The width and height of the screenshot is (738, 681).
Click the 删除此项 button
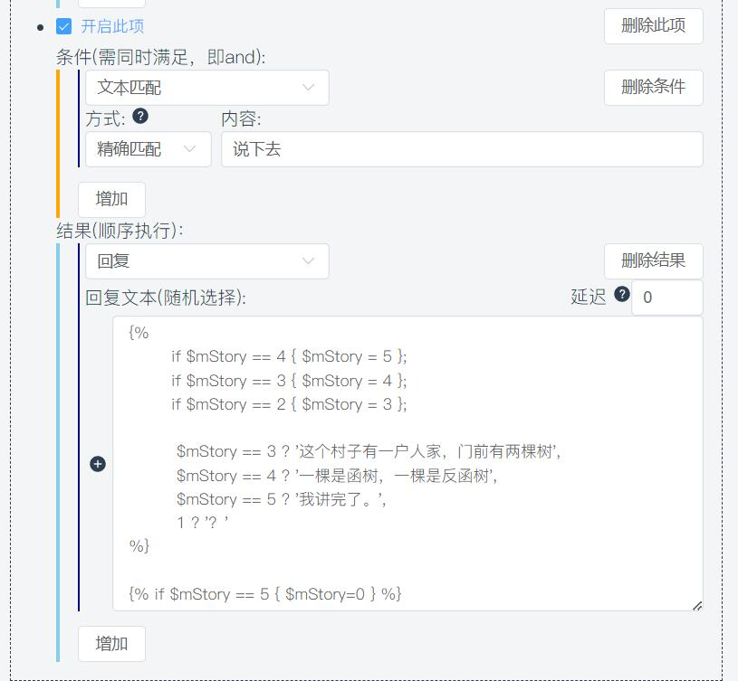click(654, 26)
